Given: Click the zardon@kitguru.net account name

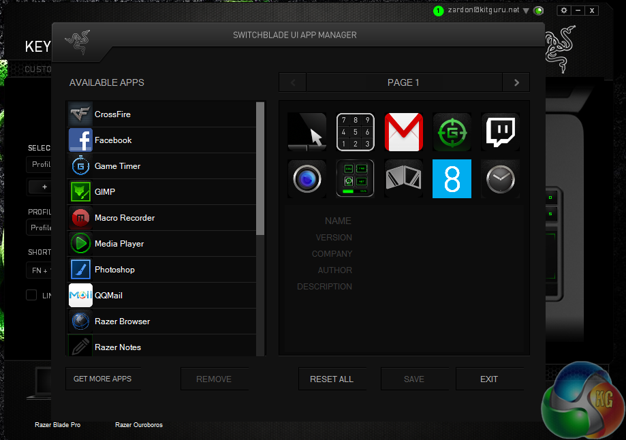Looking at the screenshot, I should tap(484, 10).
